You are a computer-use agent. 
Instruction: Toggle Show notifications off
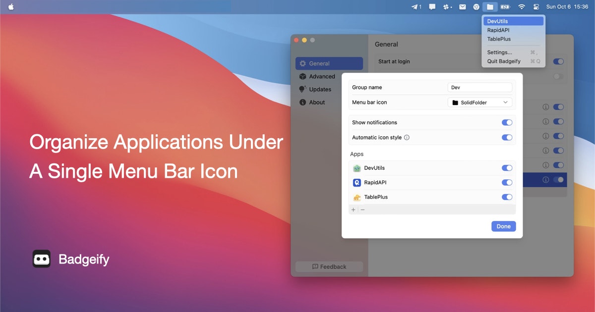click(x=507, y=122)
